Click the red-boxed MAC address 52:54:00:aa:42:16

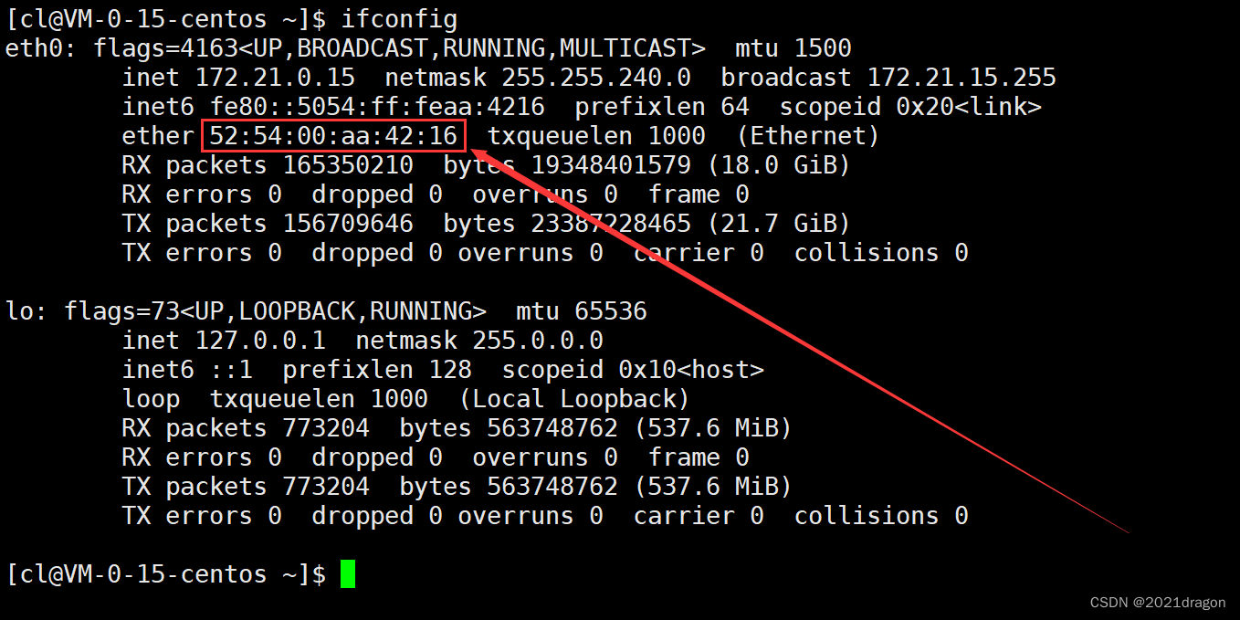click(333, 136)
